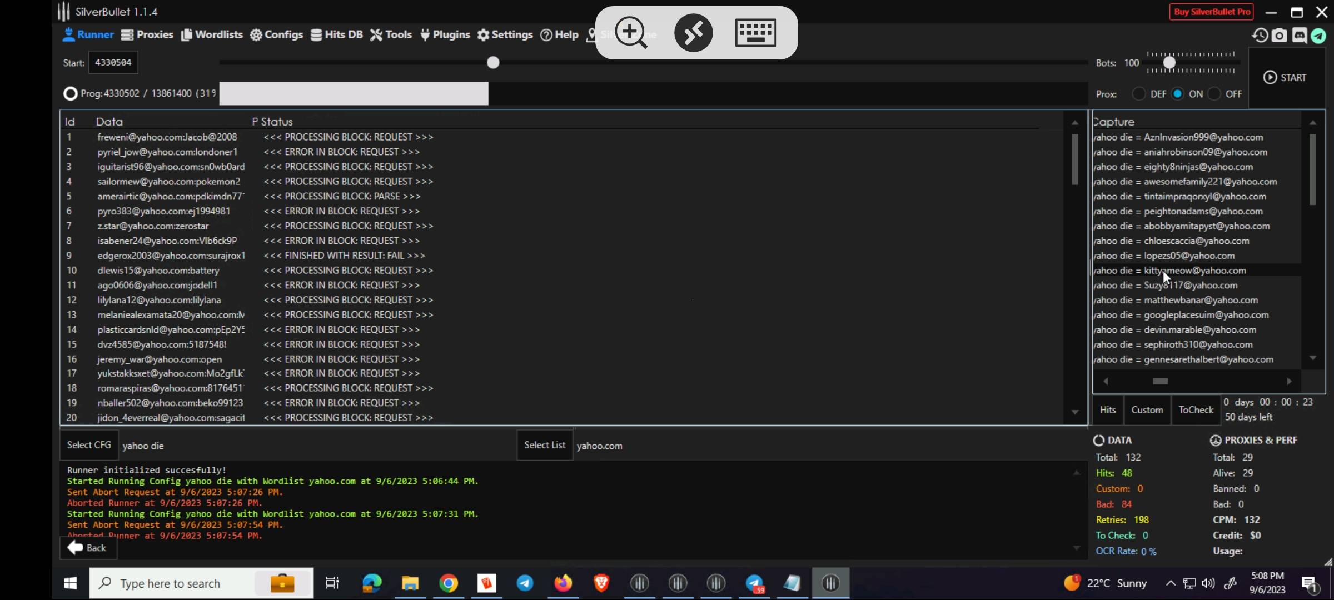Click the history clock icon
Viewport: 1334px width, 600px height.
(1260, 36)
